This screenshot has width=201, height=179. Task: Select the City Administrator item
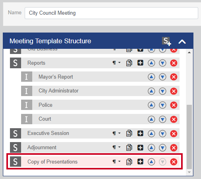(100, 91)
